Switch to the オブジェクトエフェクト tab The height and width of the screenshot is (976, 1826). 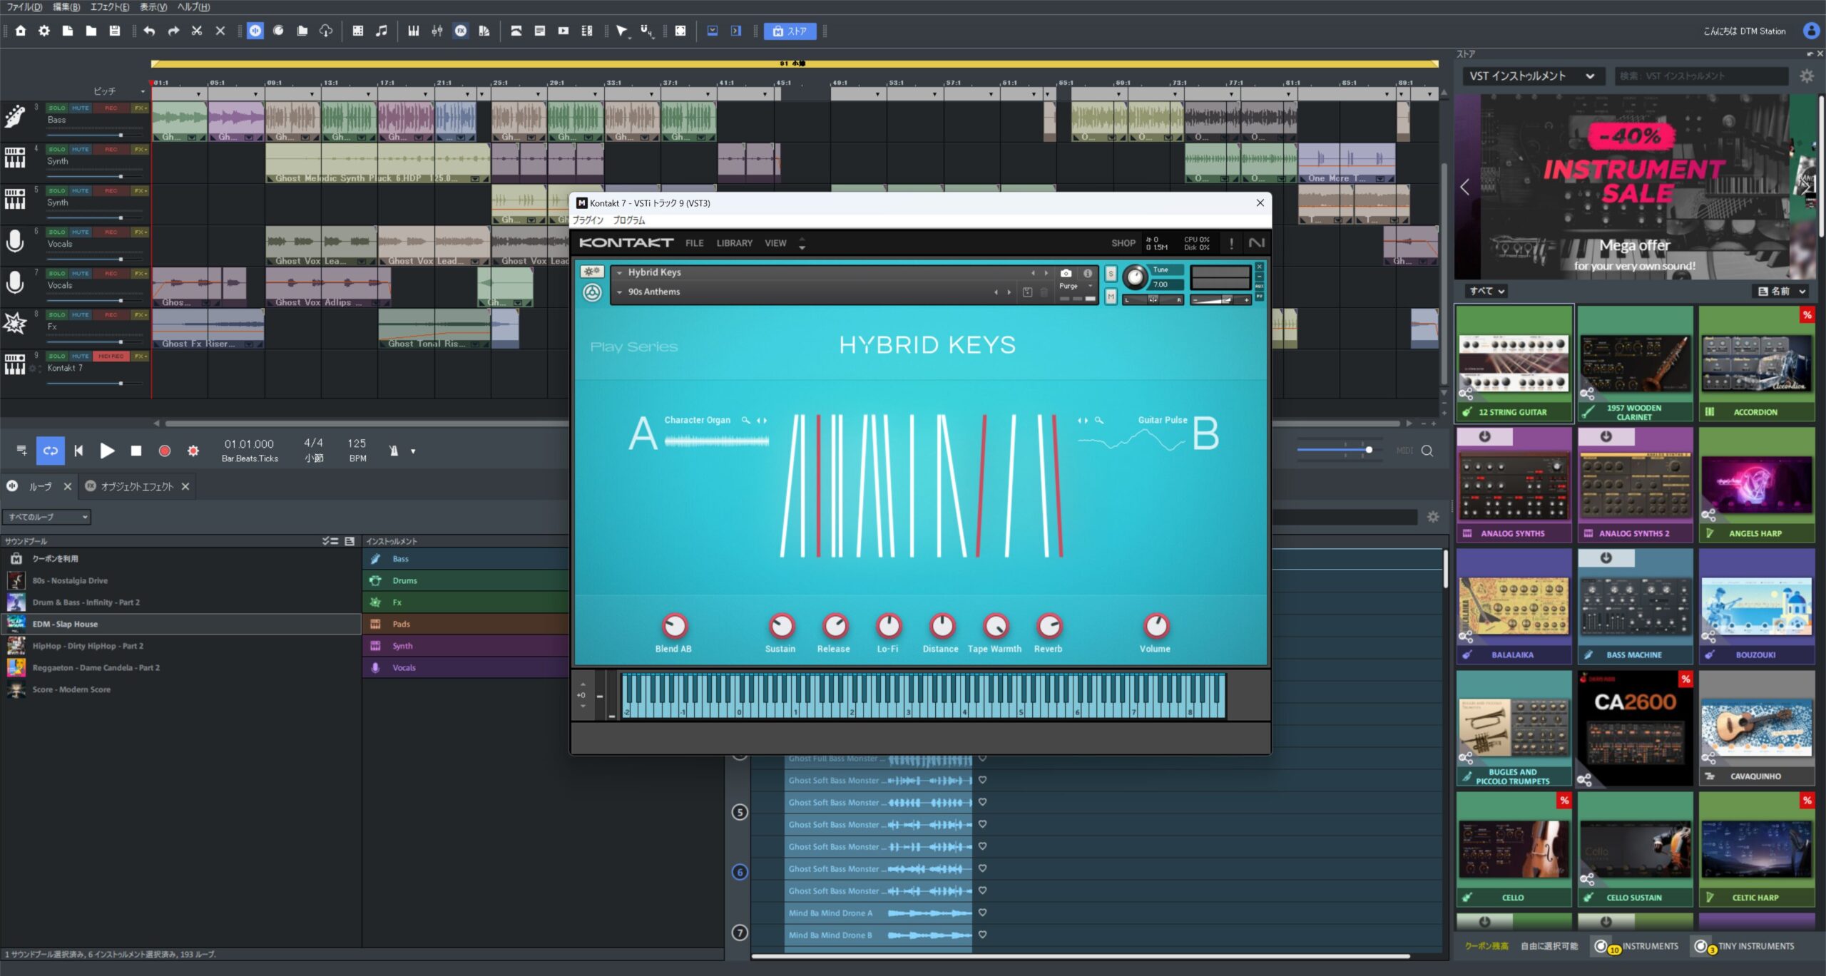(136, 486)
